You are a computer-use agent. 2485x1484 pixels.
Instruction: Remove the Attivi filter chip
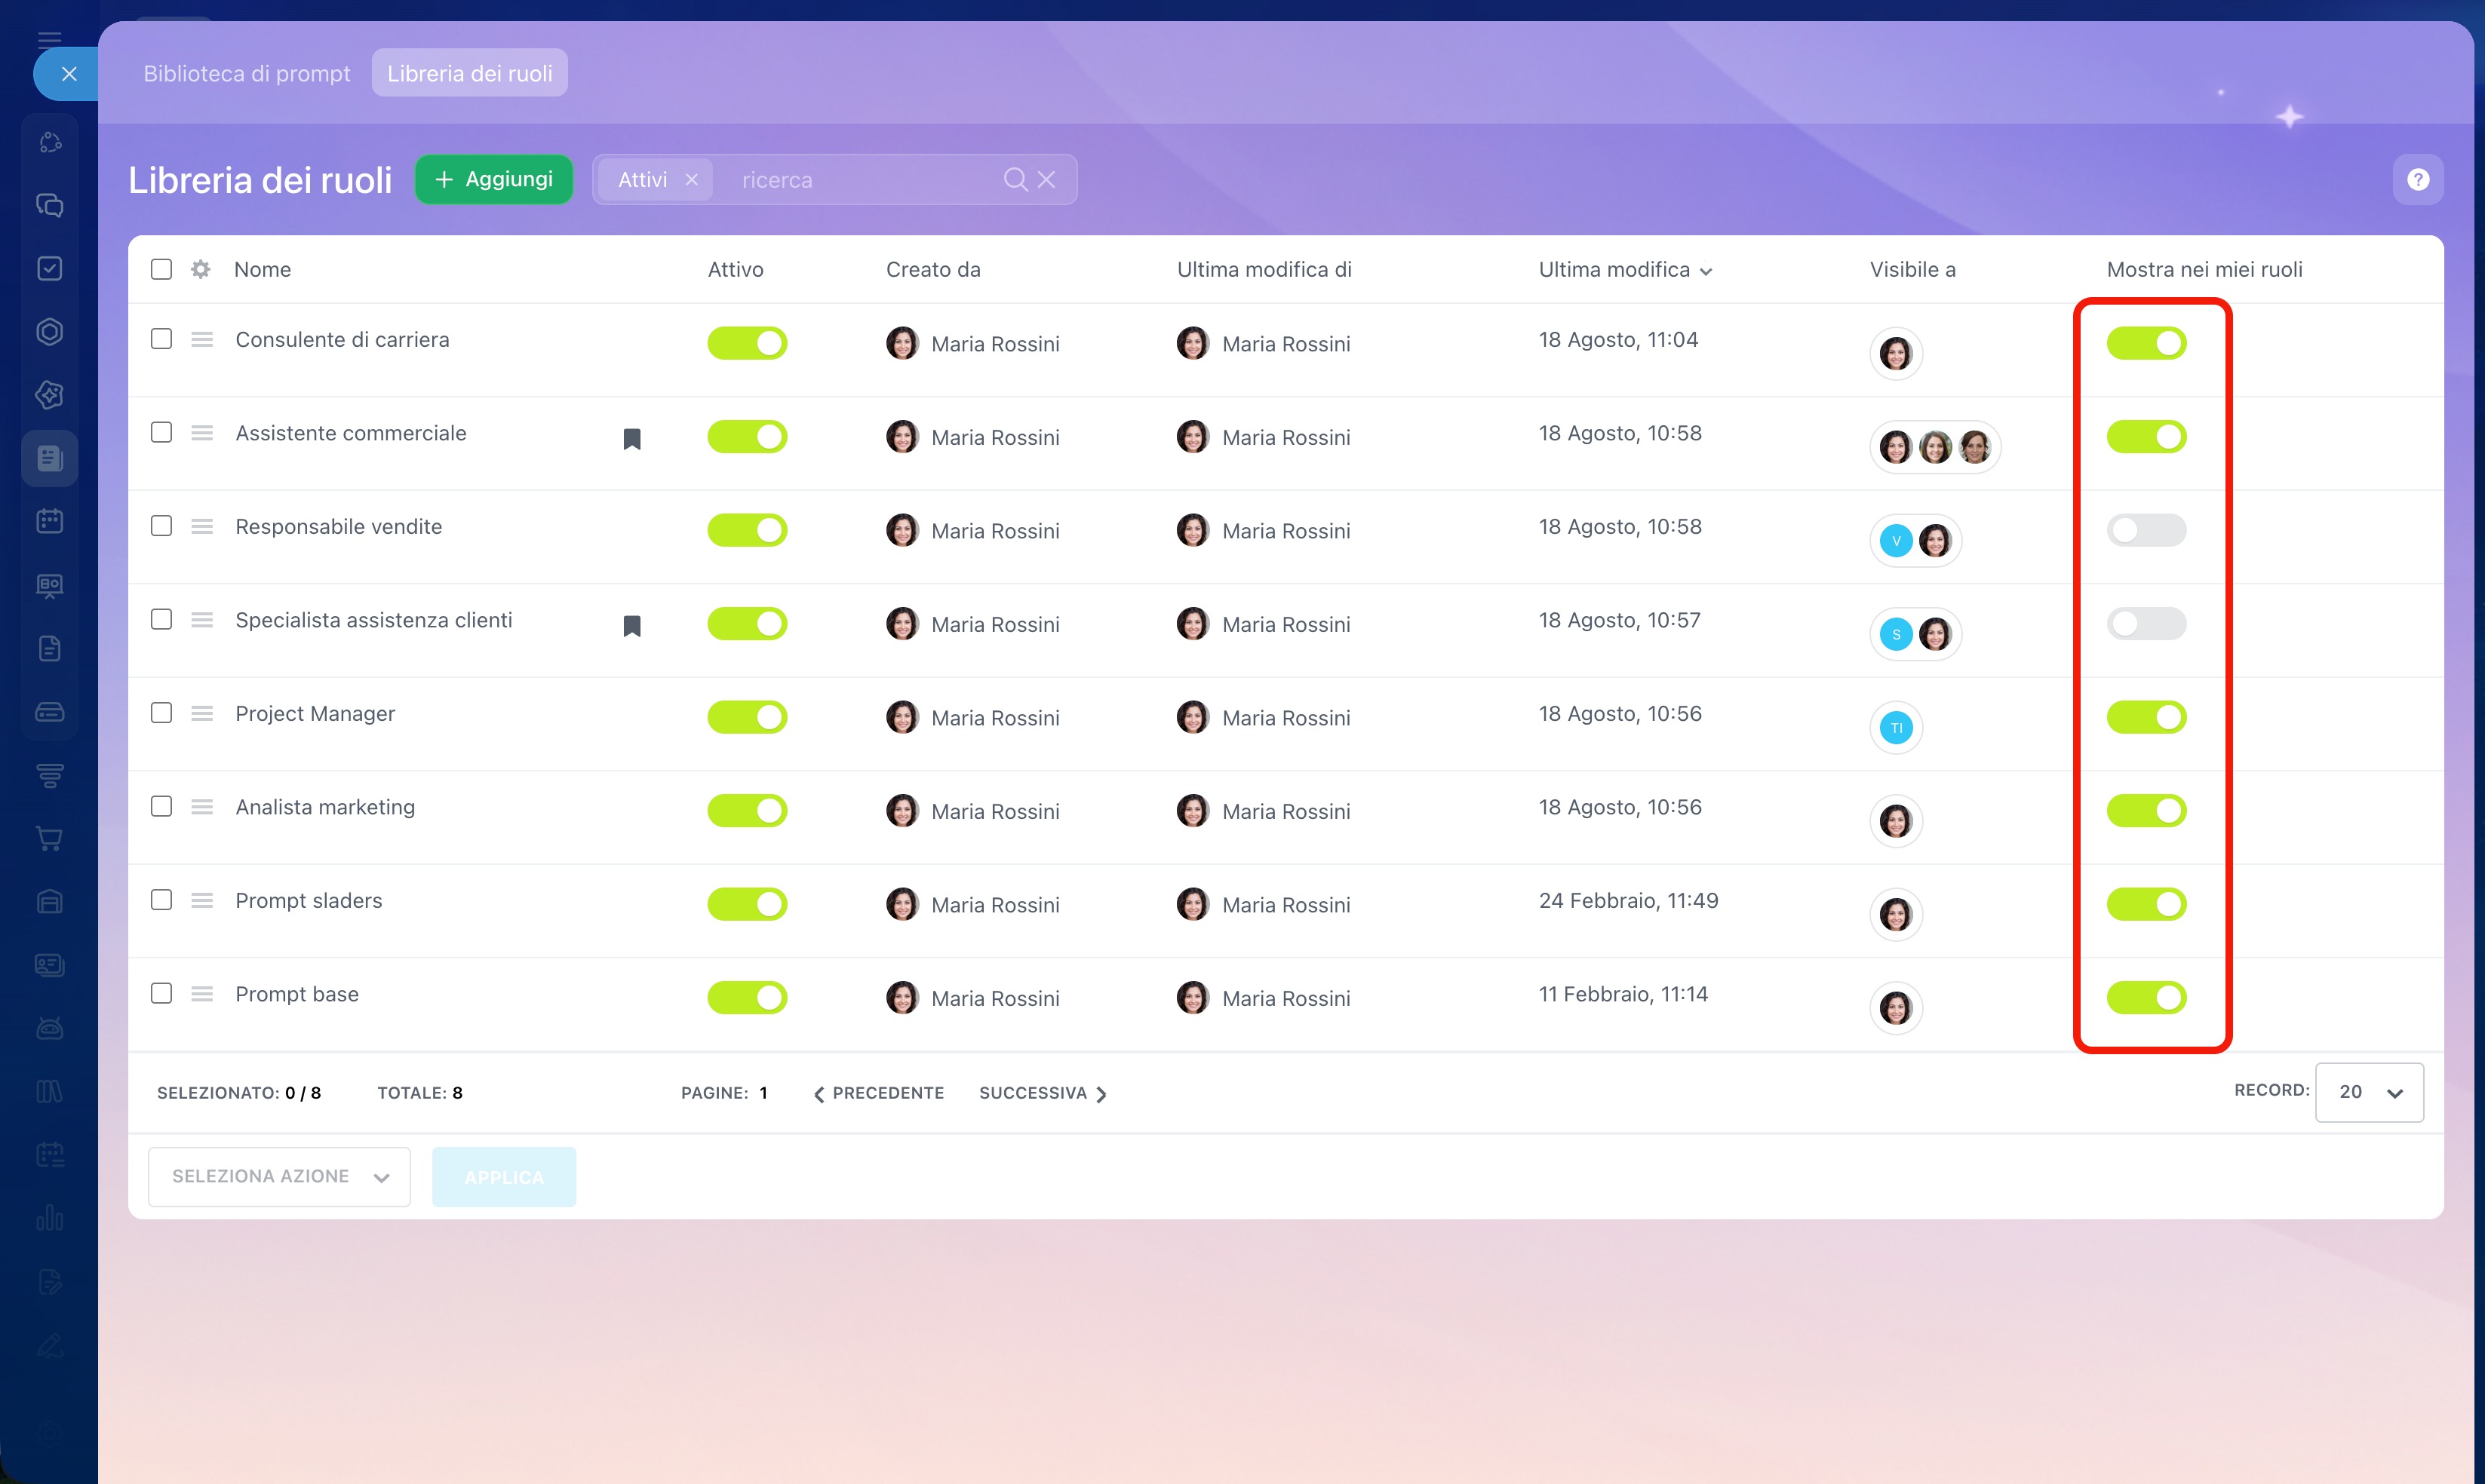point(691,179)
